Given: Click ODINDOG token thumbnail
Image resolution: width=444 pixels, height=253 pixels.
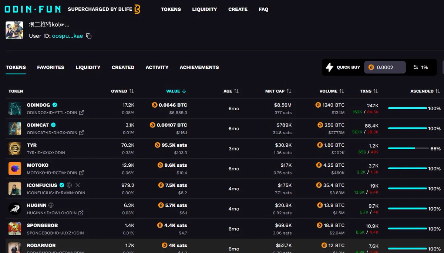Looking at the screenshot, I should [x=15, y=108].
